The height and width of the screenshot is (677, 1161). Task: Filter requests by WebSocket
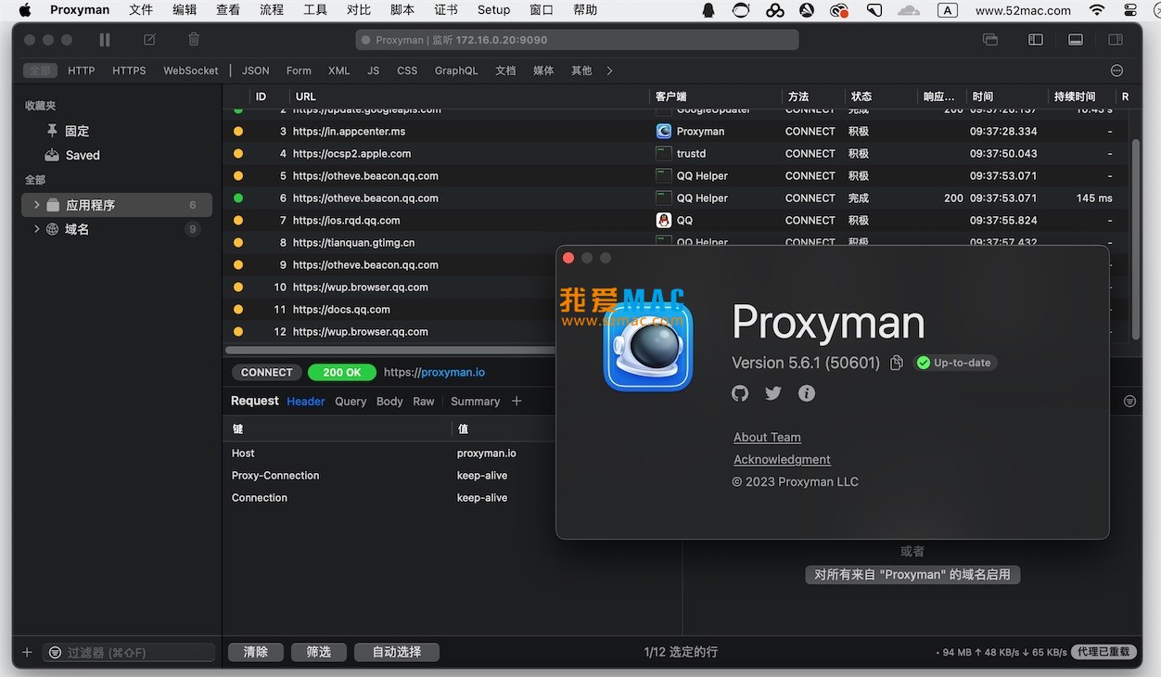(191, 70)
